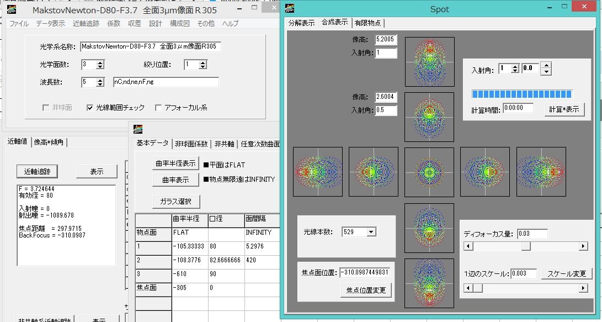Click up arrow of 入射角 decimal spinner
The height and width of the screenshot is (322, 602).
click(546, 65)
